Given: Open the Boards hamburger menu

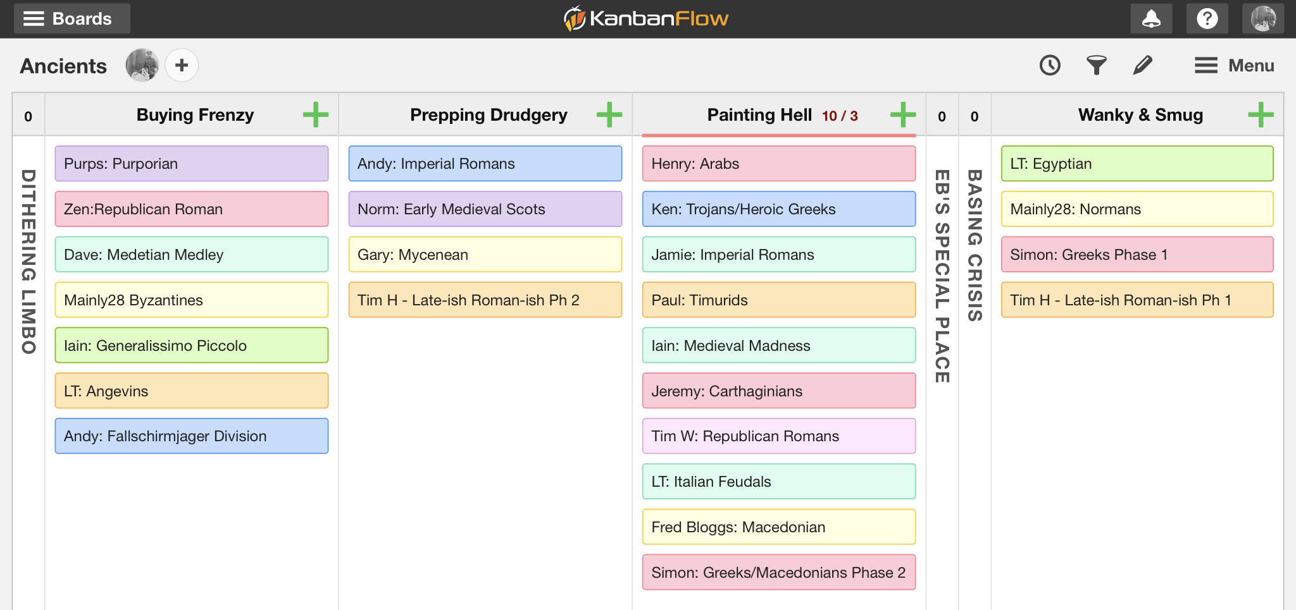Looking at the screenshot, I should click(x=72, y=18).
